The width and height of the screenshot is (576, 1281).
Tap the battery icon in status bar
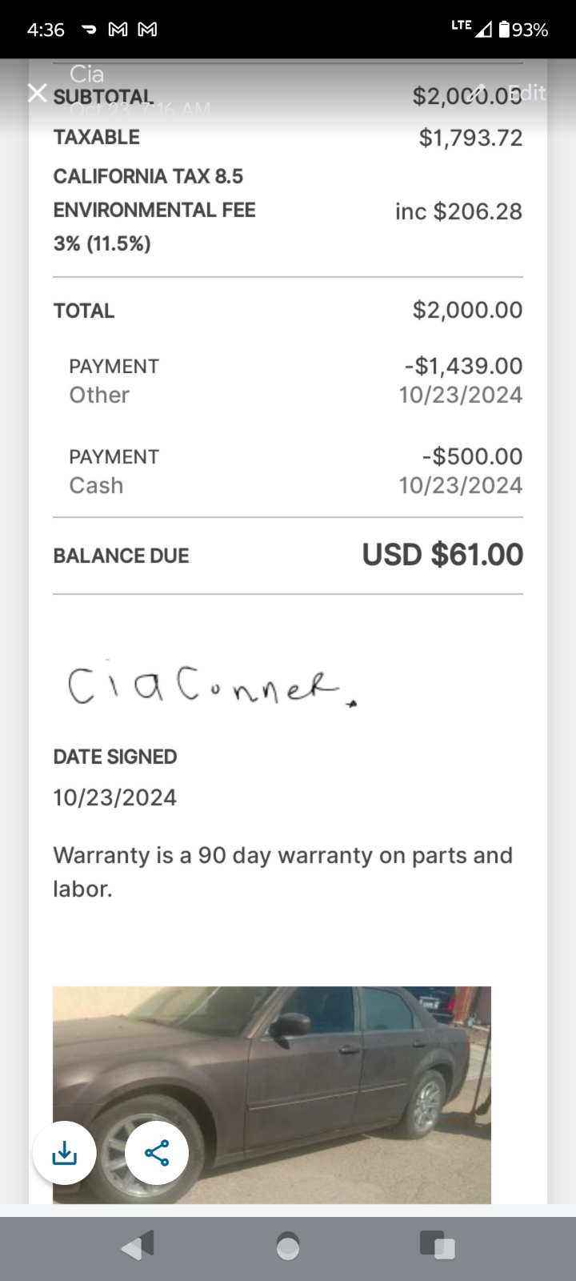pos(504,30)
